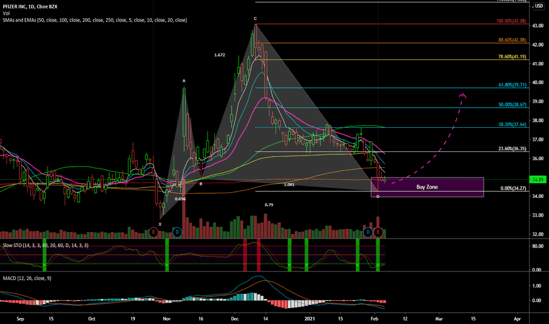
Task: Select the Buy Zone rectangle label
Action: [427, 187]
